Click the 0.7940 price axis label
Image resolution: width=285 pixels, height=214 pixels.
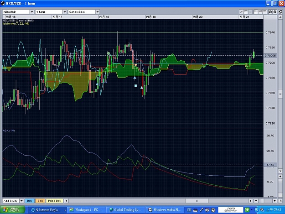(270, 32)
